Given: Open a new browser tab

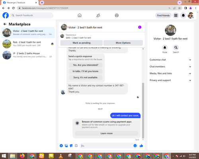Looking at the screenshot, I should click(42, 2).
